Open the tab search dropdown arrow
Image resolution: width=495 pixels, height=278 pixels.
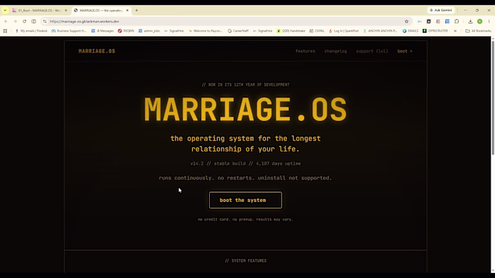click(x=5, y=11)
